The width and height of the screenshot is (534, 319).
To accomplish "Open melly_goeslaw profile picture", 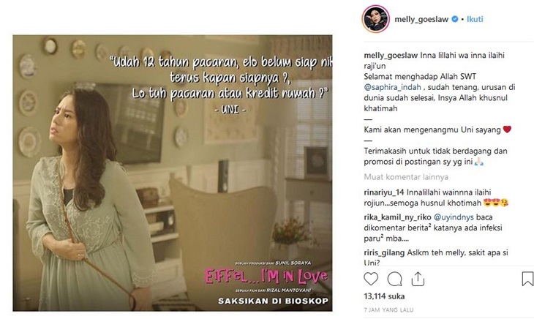I will pos(376,19).
